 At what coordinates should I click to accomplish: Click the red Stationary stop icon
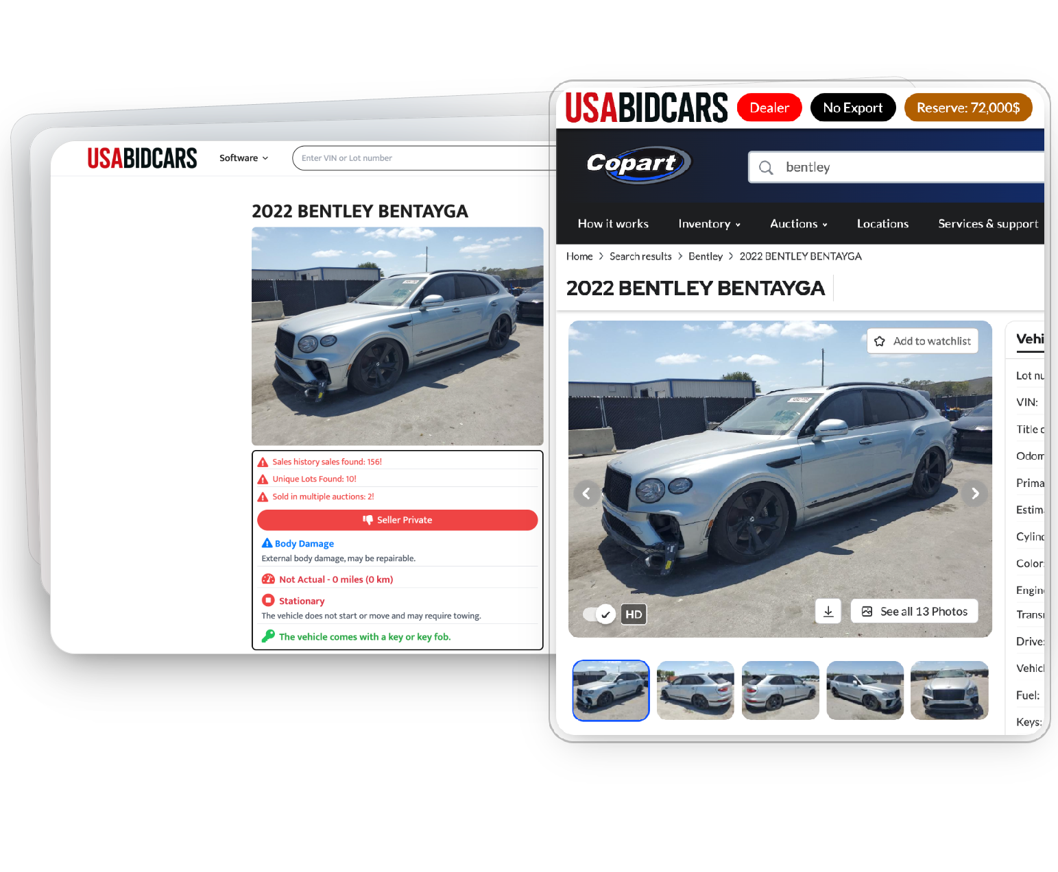pos(268,601)
